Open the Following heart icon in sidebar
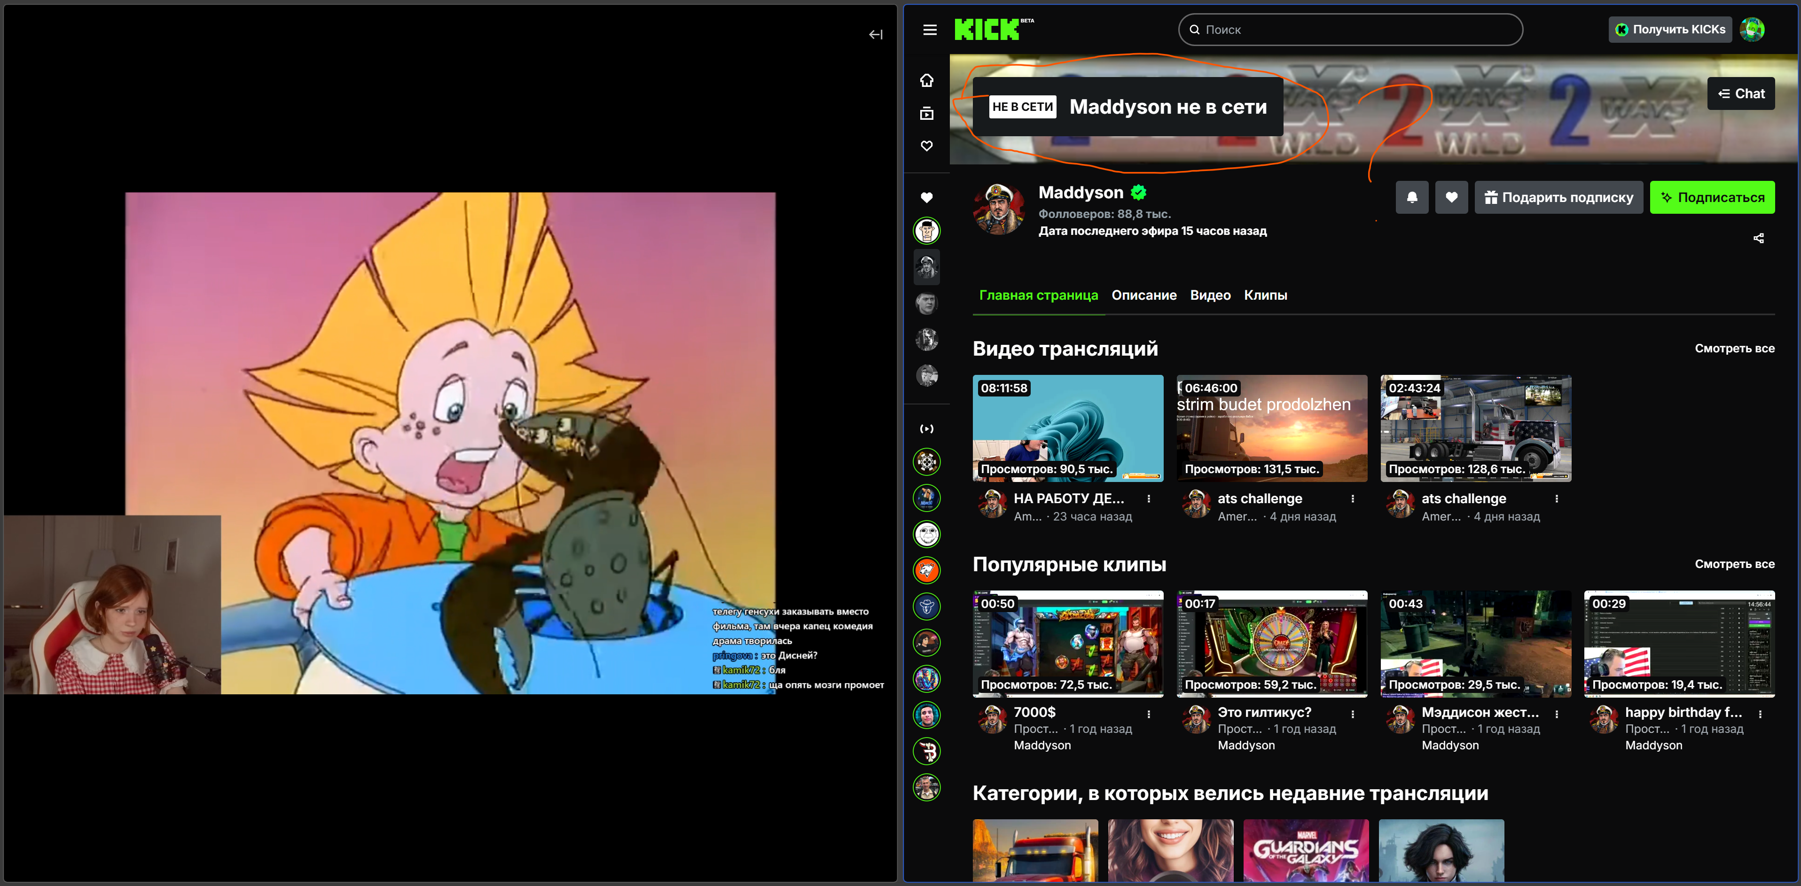Viewport: 1801px width, 886px height. click(926, 146)
